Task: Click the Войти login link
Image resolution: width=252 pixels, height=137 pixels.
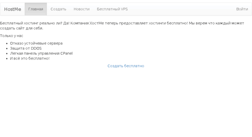Action: point(242,9)
